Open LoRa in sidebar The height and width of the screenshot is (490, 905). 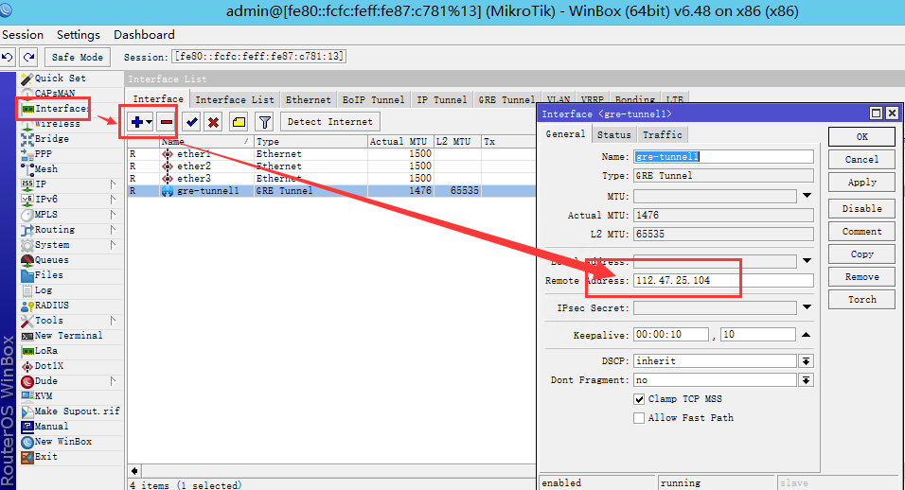[x=46, y=351]
